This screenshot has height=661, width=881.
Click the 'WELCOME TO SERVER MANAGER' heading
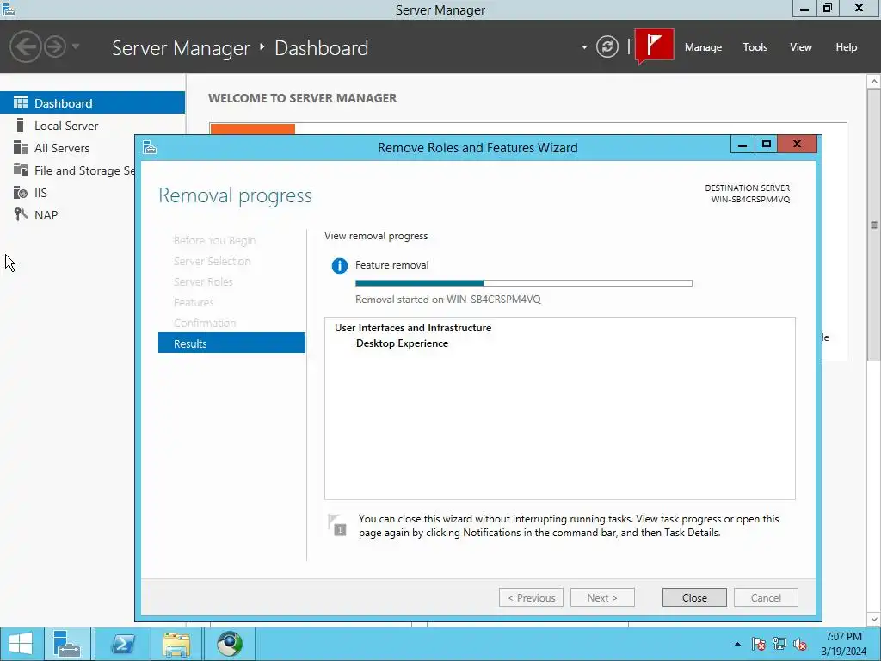(x=302, y=98)
